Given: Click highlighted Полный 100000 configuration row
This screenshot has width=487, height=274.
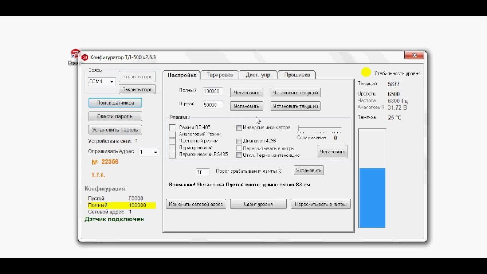Looking at the screenshot, I should pyautogui.click(x=121, y=205).
